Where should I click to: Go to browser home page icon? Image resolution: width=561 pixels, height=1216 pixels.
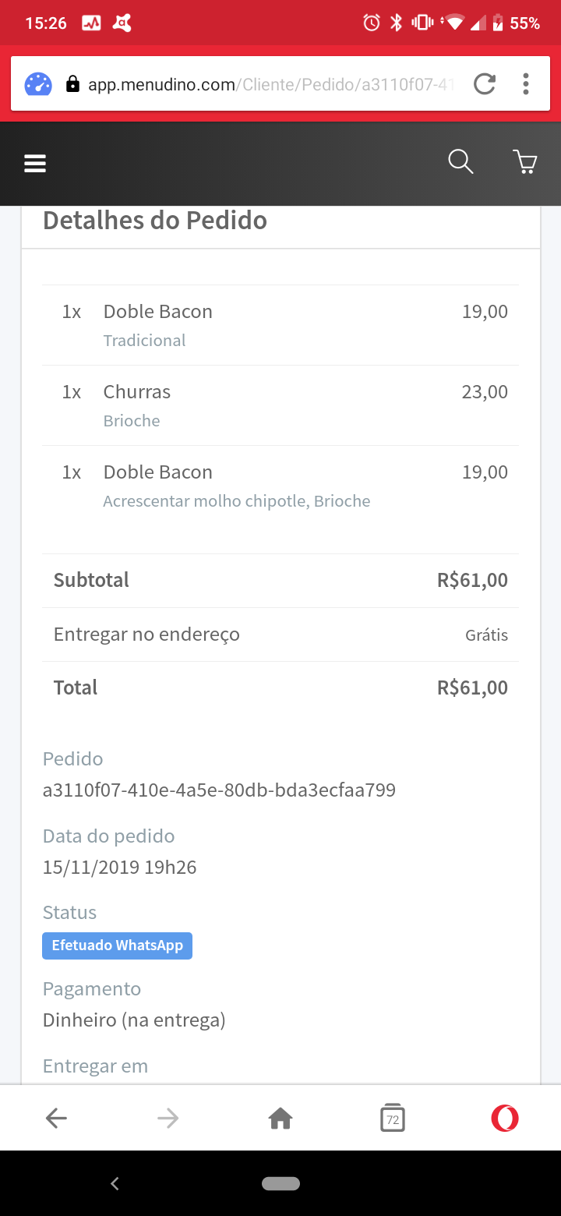280,1119
